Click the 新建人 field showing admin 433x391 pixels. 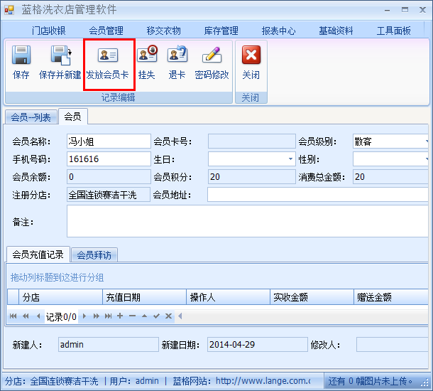coord(109,344)
